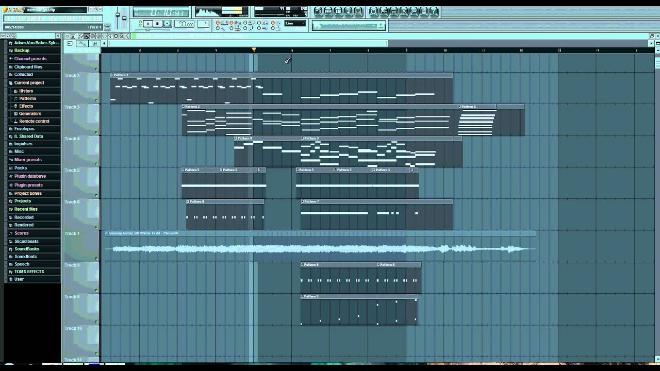660x371 pixels.
Task: Open Patterns under Current project
Action: pos(28,98)
